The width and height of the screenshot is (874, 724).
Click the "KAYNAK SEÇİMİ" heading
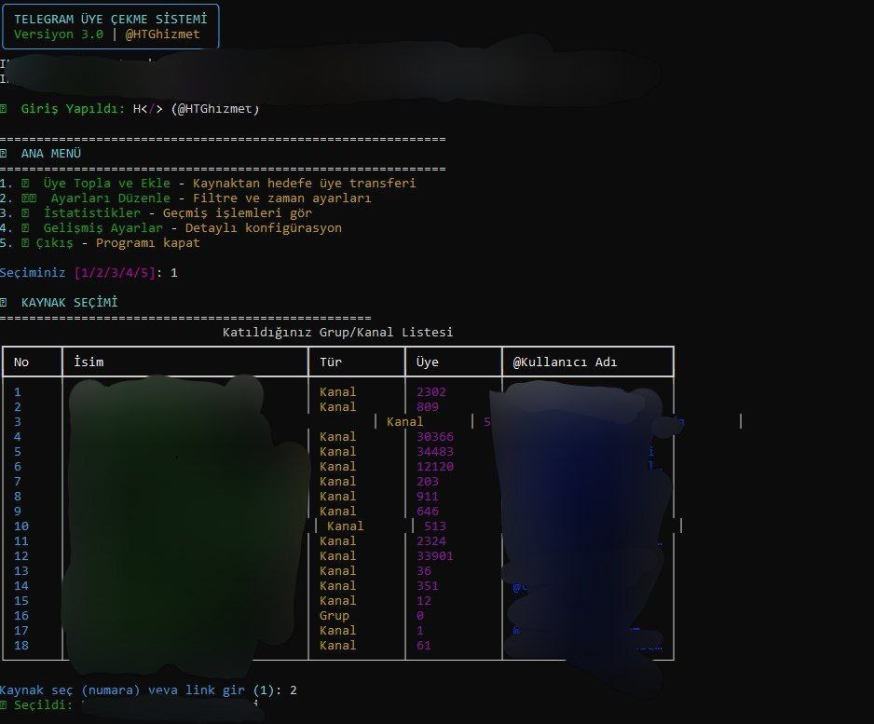click(x=70, y=302)
